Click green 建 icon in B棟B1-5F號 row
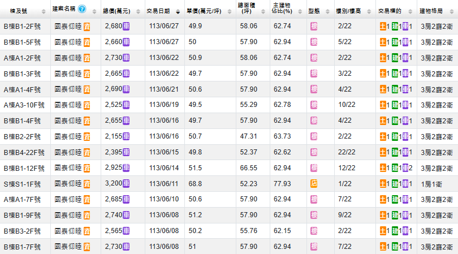 pos(395,42)
